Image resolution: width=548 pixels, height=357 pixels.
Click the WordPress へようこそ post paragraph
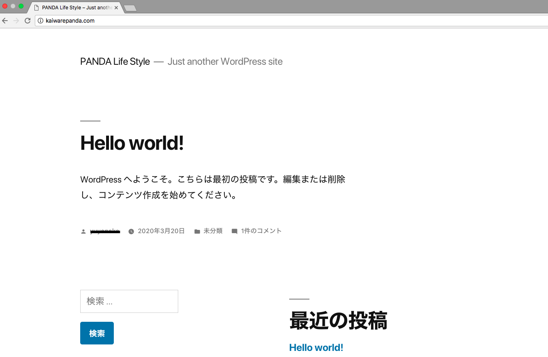pyautogui.click(x=213, y=187)
